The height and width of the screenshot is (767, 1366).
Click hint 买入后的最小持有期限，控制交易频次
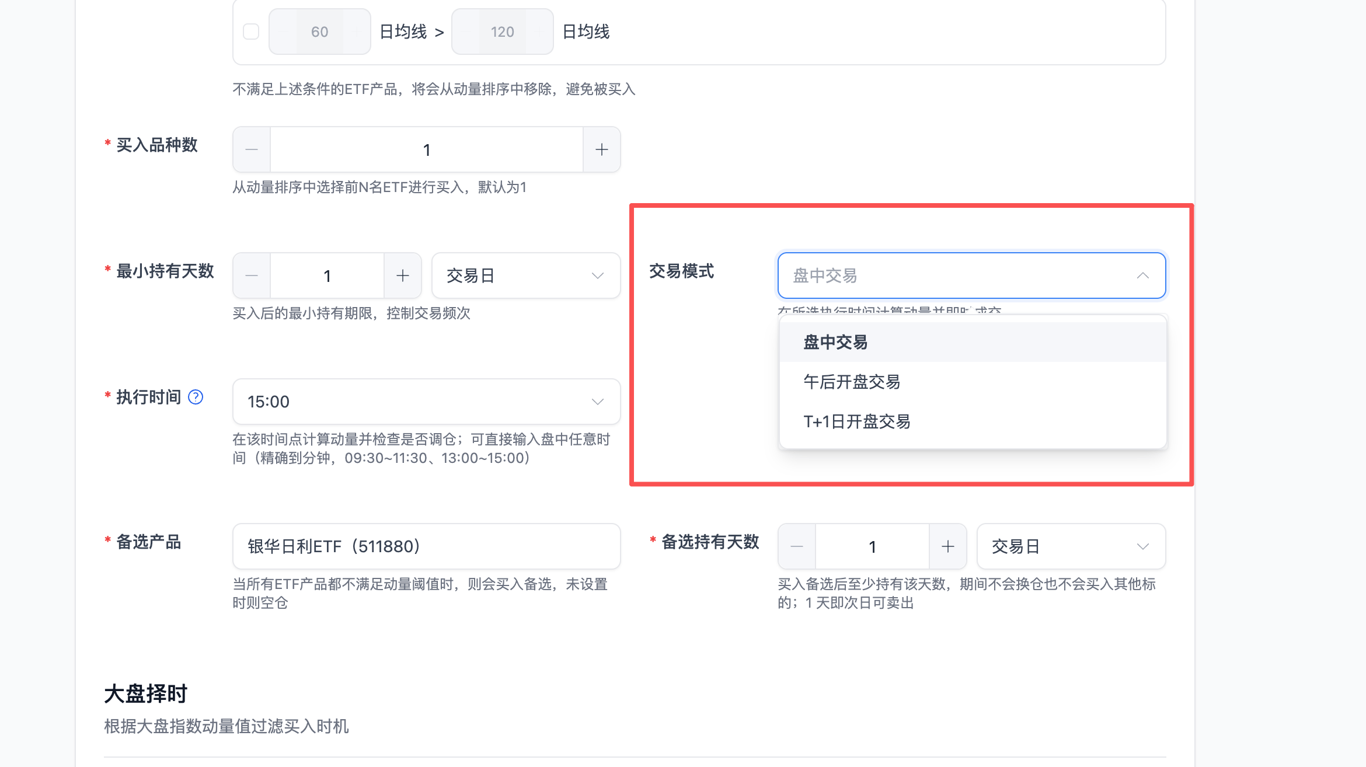[351, 313]
